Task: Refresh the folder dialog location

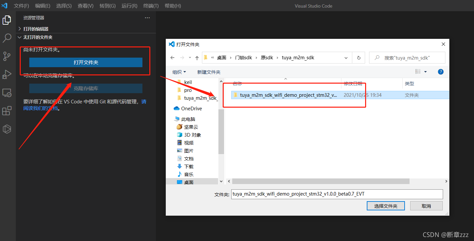Action: (x=359, y=58)
